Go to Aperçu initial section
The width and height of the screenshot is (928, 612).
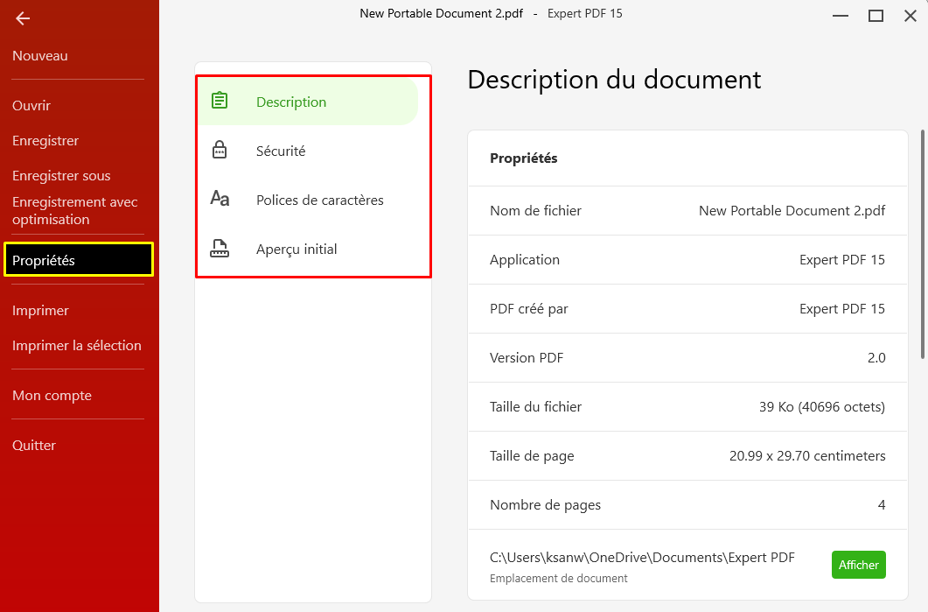click(x=307, y=250)
